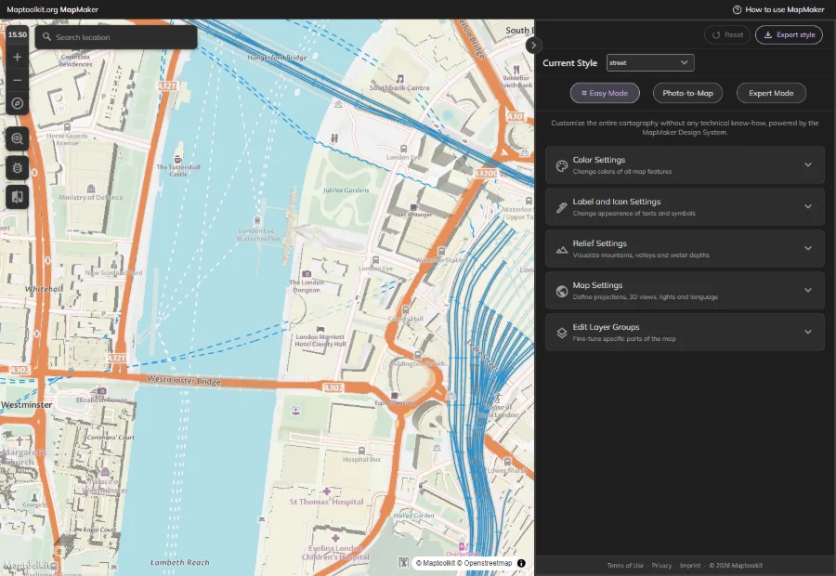The image size is (836, 576).
Task: Click the Search location field
Action: point(116,37)
